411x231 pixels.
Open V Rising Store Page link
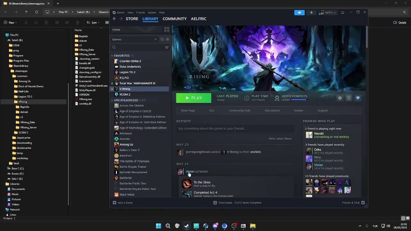pos(188,110)
